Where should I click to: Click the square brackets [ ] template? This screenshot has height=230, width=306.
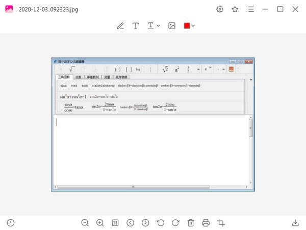tap(129, 69)
